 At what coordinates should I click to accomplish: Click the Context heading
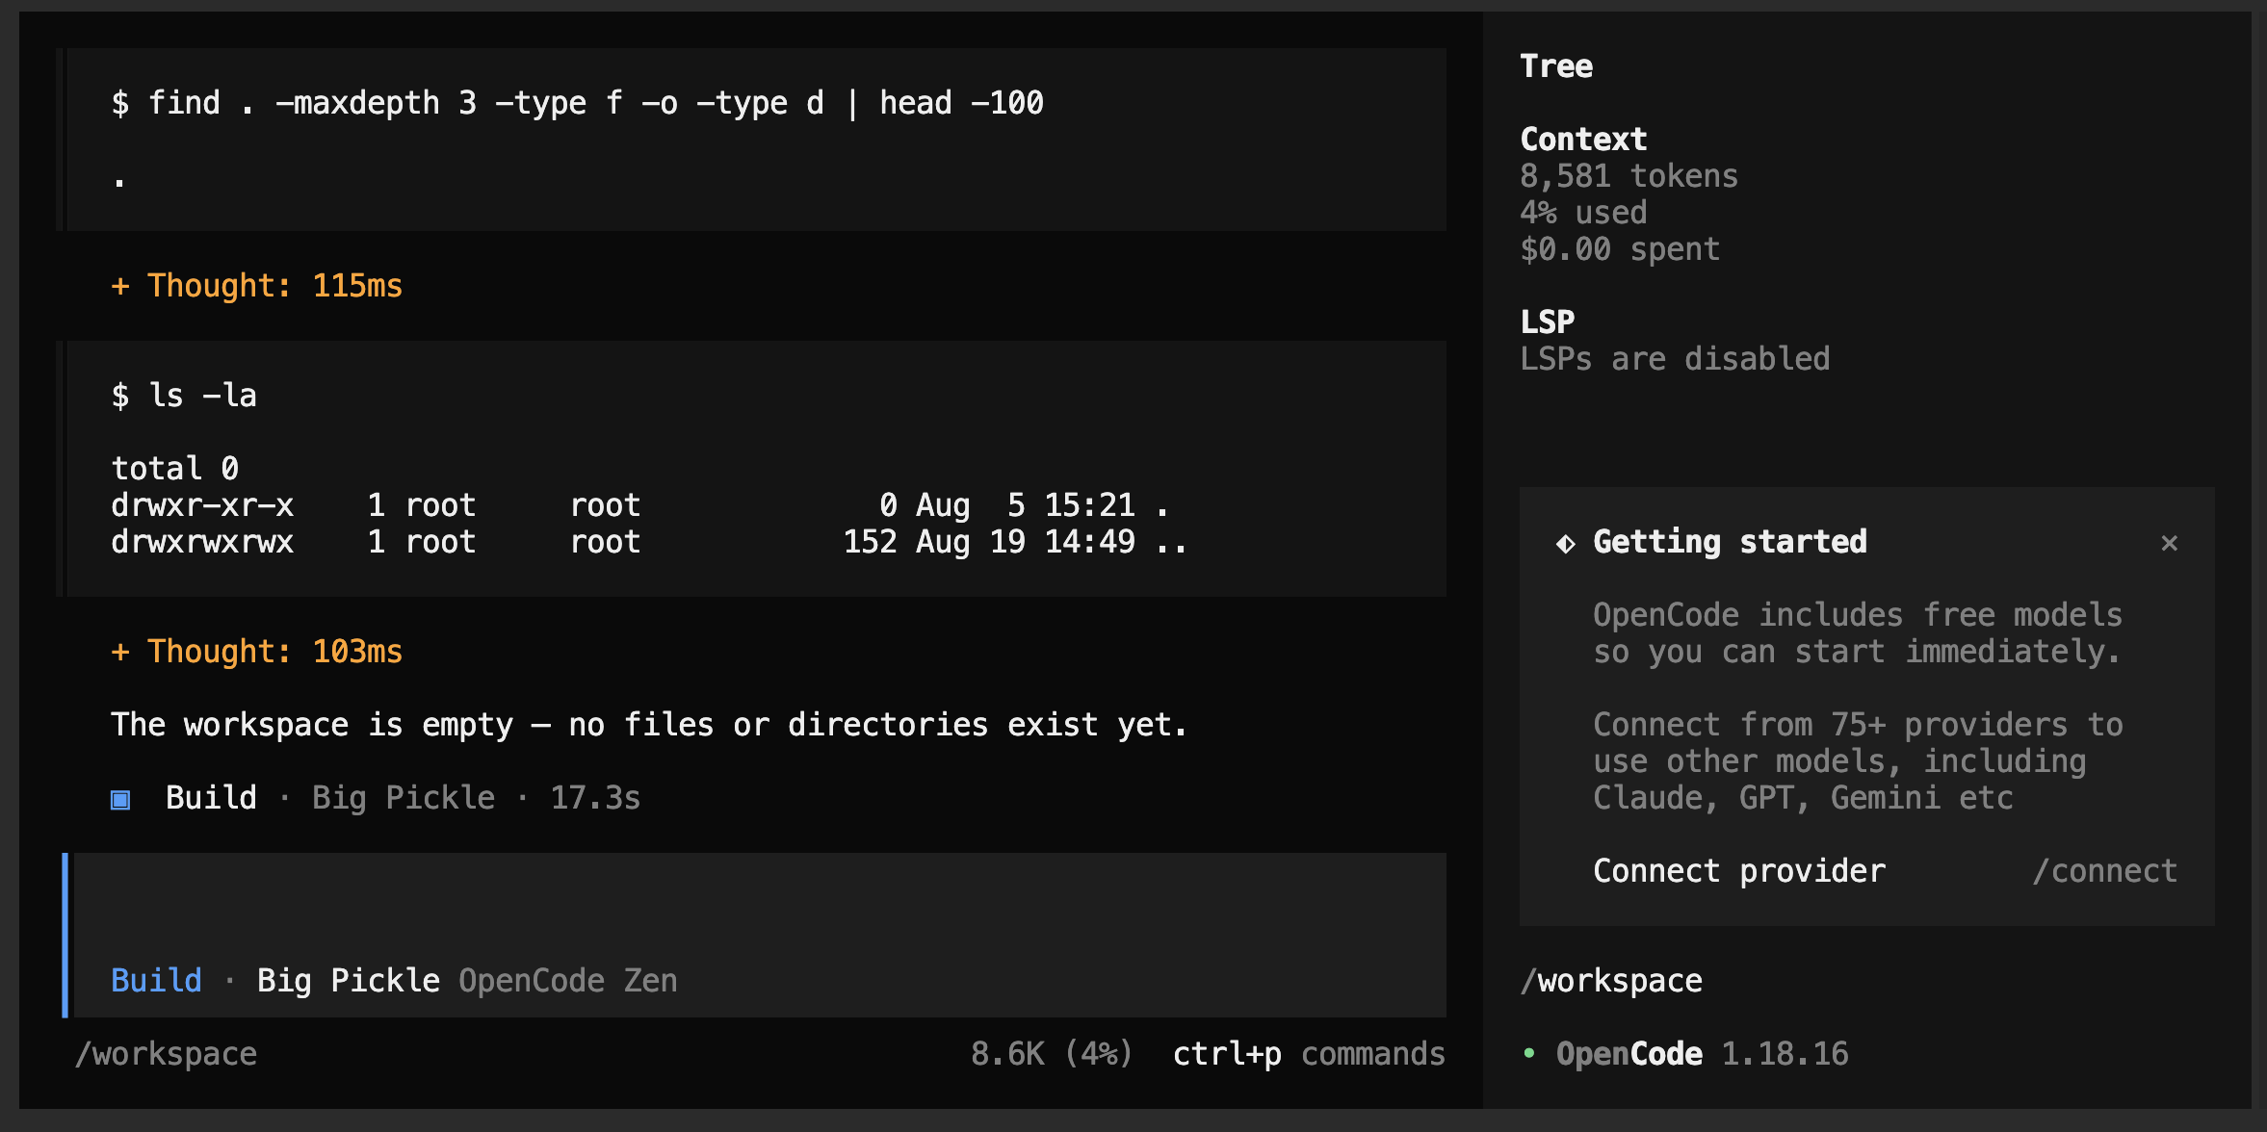[1583, 140]
